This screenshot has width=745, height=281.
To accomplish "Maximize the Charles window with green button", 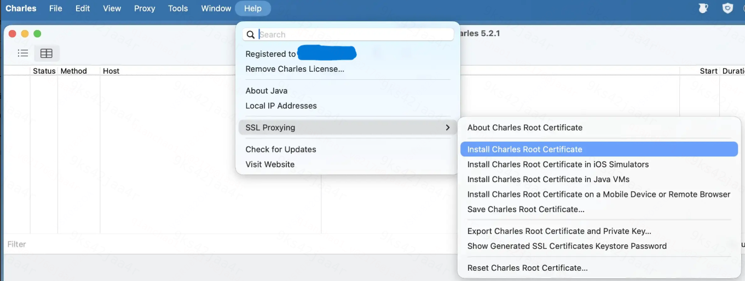I will click(37, 34).
